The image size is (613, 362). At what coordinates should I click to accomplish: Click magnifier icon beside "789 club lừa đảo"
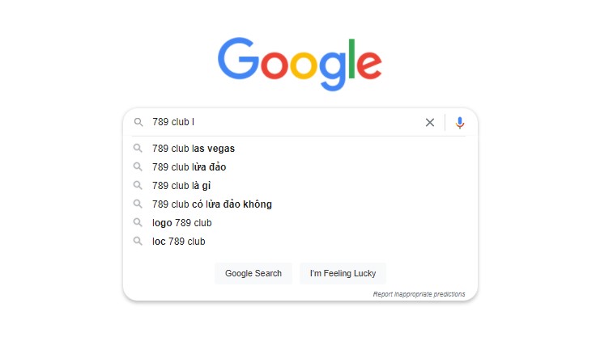(138, 167)
